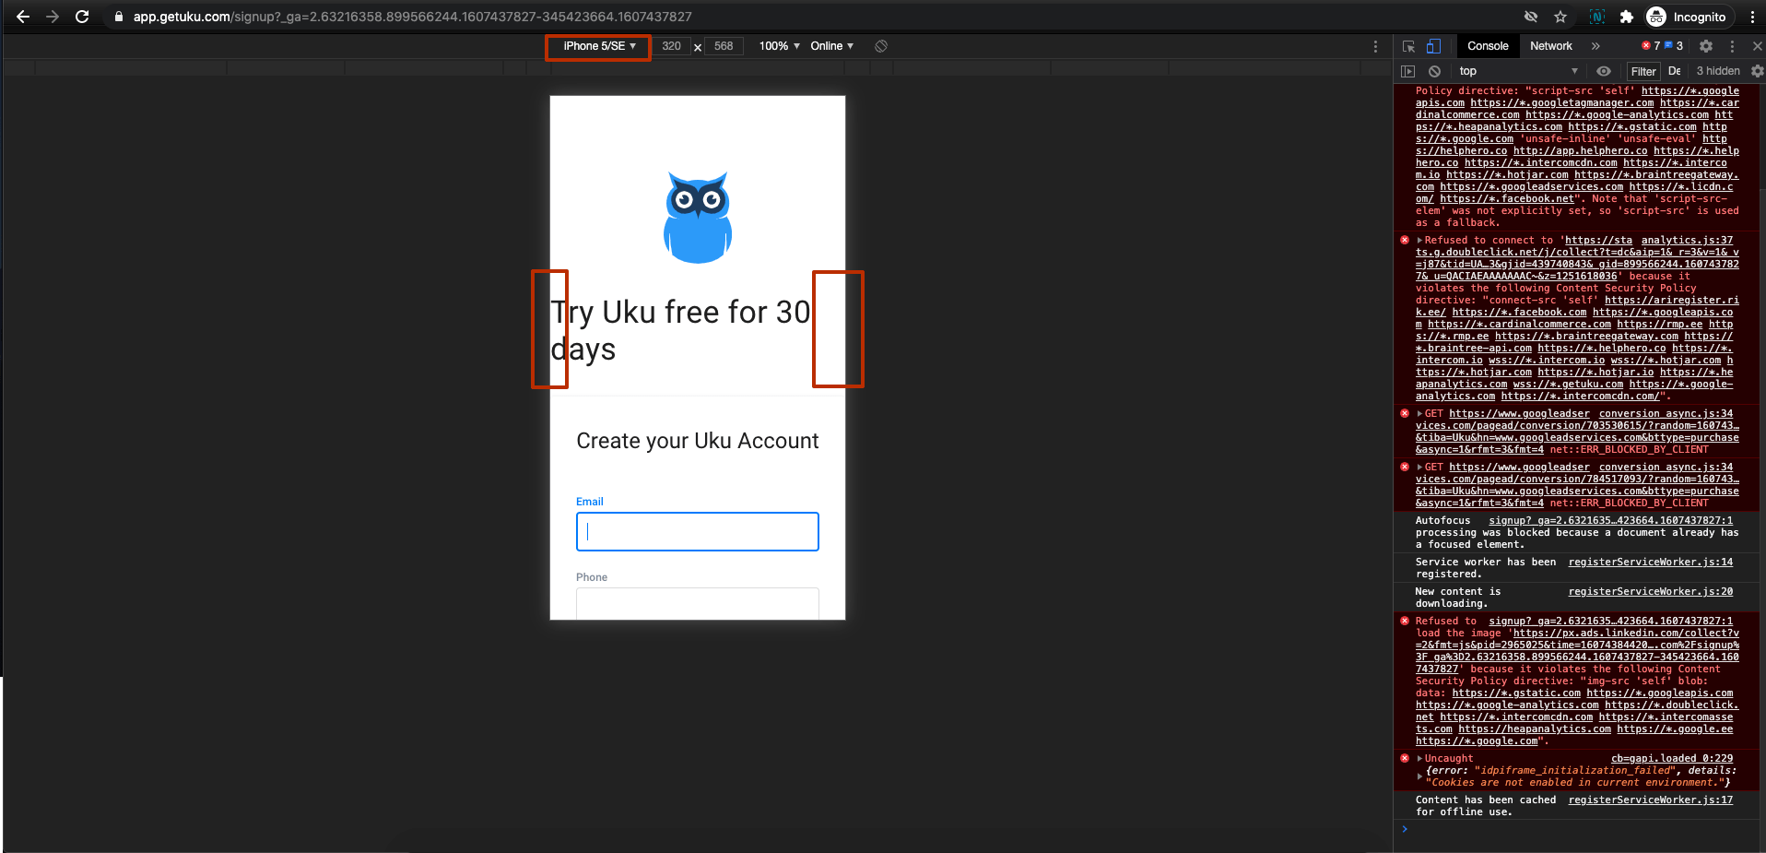The image size is (1766, 853).
Task: Toggle the live expression eye icon
Action: pos(1604,71)
